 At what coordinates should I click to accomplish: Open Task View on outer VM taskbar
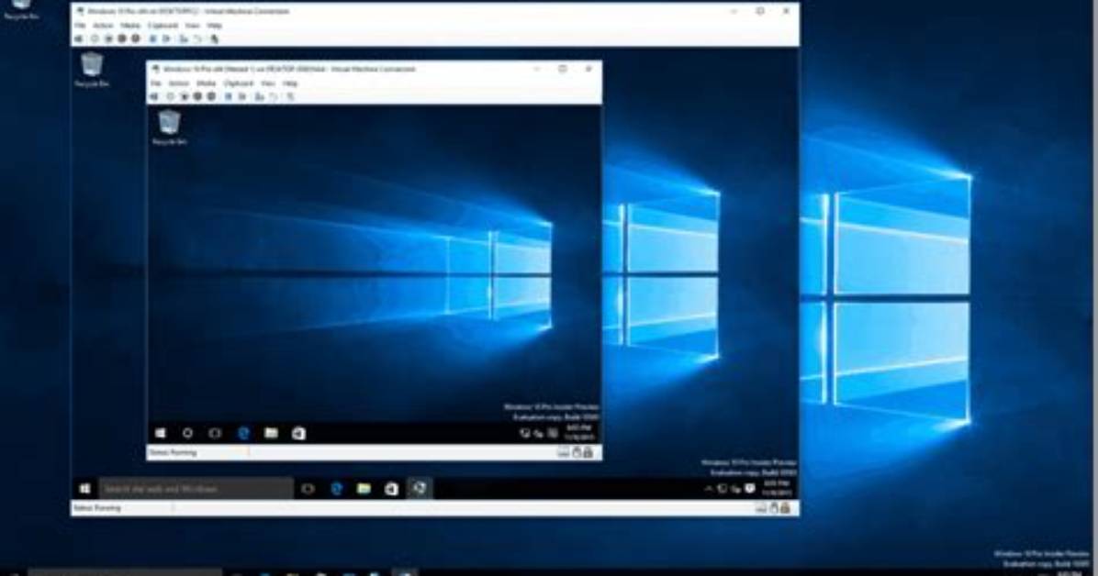pos(308,489)
